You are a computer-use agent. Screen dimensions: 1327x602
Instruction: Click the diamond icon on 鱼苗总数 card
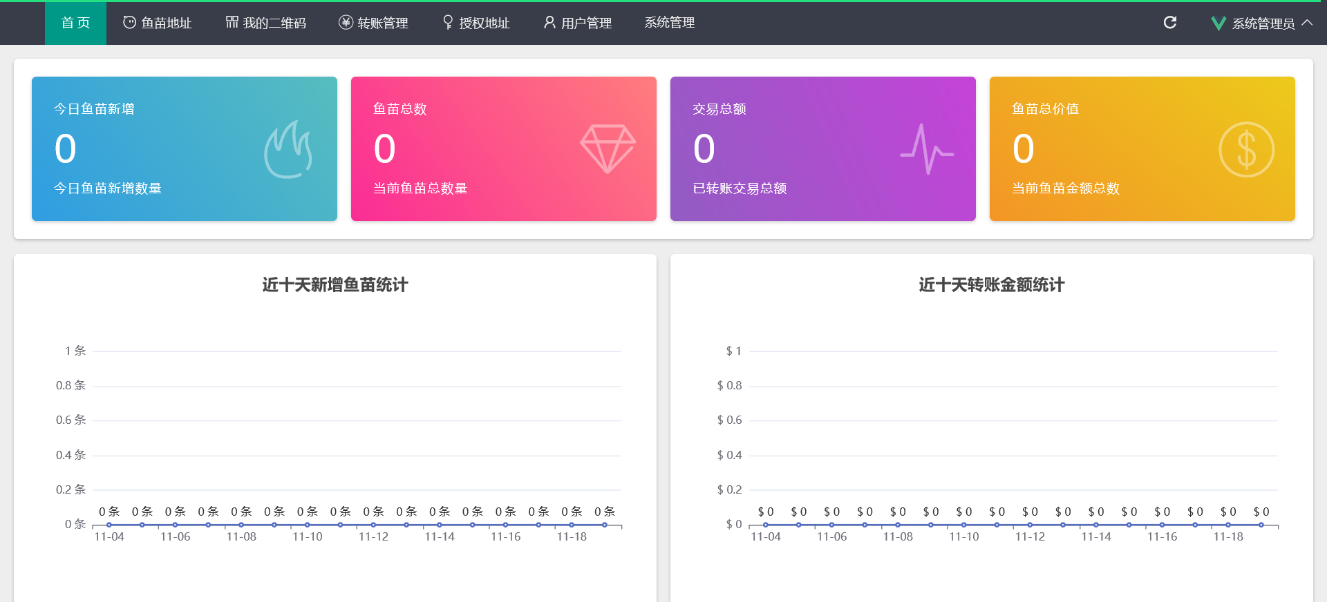[608, 148]
